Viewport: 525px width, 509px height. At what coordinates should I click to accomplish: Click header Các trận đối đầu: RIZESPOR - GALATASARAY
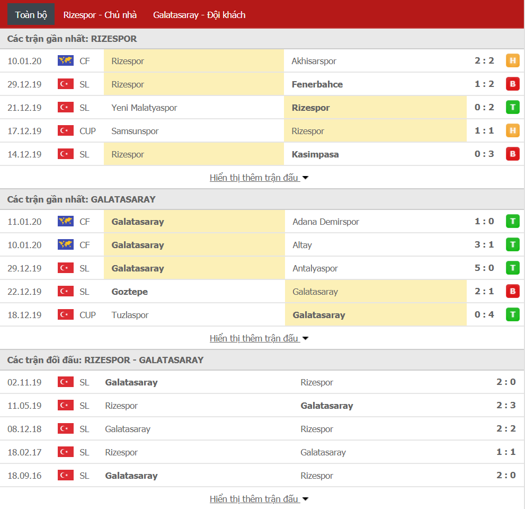(105, 360)
